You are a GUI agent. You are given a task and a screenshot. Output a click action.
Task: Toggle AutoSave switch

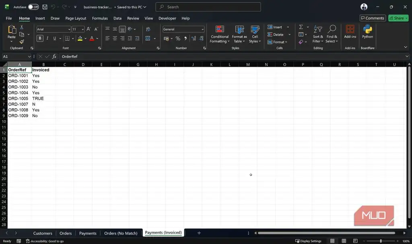tap(33, 7)
